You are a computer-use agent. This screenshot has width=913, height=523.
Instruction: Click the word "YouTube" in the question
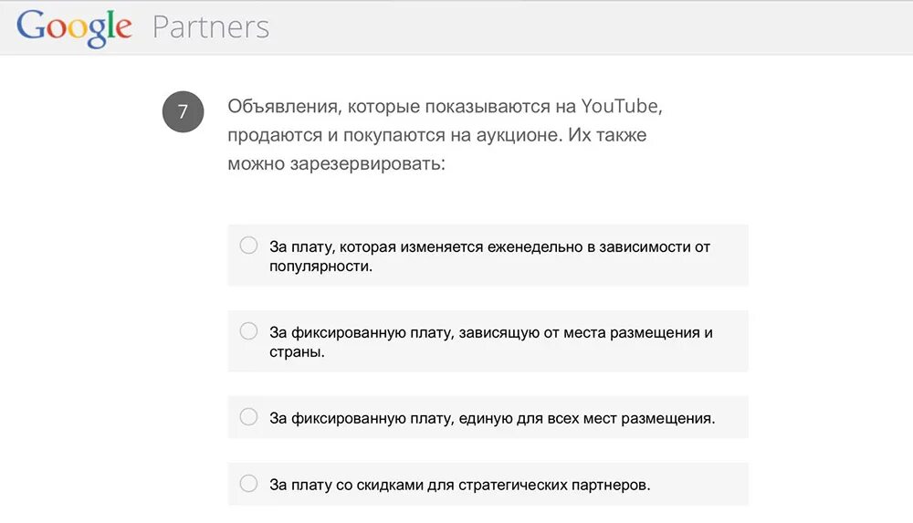coord(621,107)
